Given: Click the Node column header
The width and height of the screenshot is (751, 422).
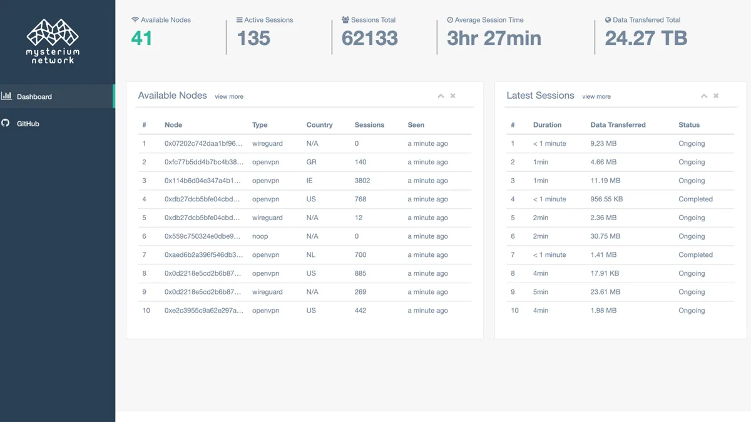Looking at the screenshot, I should 173,125.
